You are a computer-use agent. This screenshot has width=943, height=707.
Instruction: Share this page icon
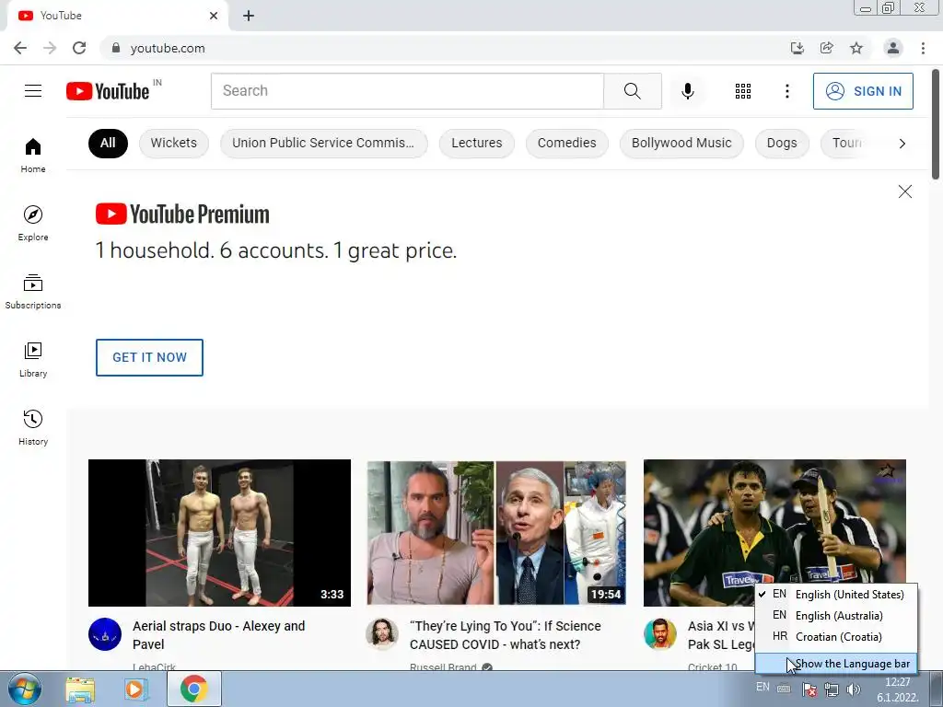pos(827,48)
